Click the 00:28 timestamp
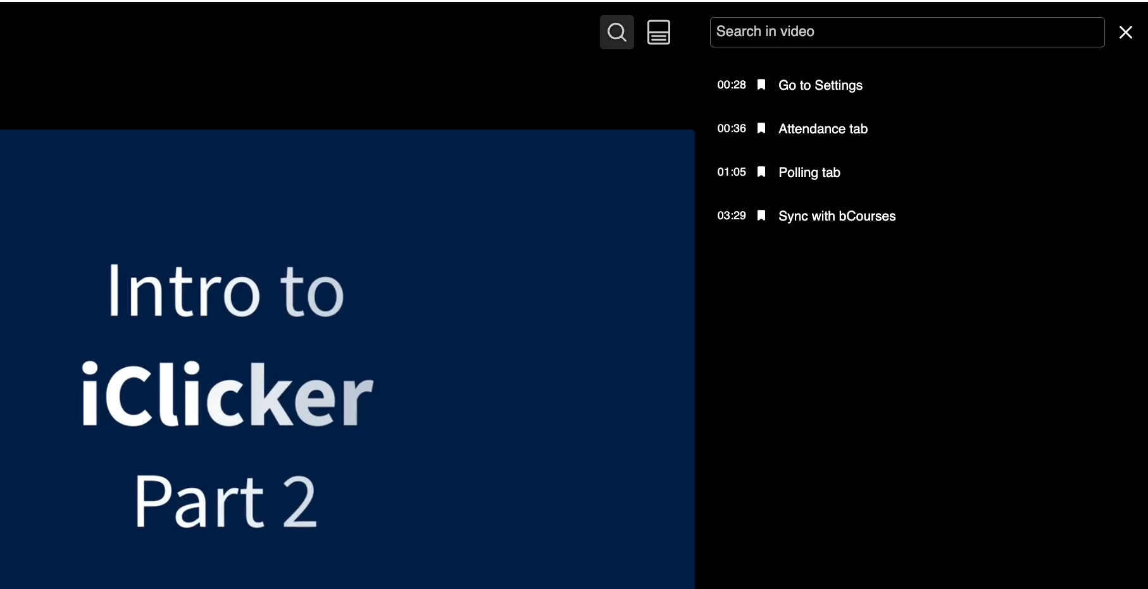The height and width of the screenshot is (589, 1148). point(731,85)
